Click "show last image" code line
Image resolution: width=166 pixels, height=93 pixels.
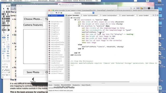point(89,43)
